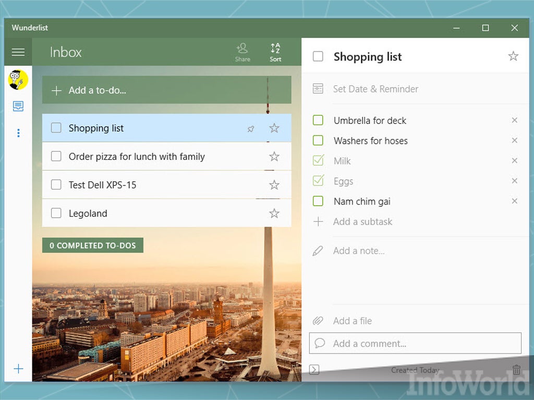
Task: Check the Washers for hoses subtask
Action: [318, 141]
